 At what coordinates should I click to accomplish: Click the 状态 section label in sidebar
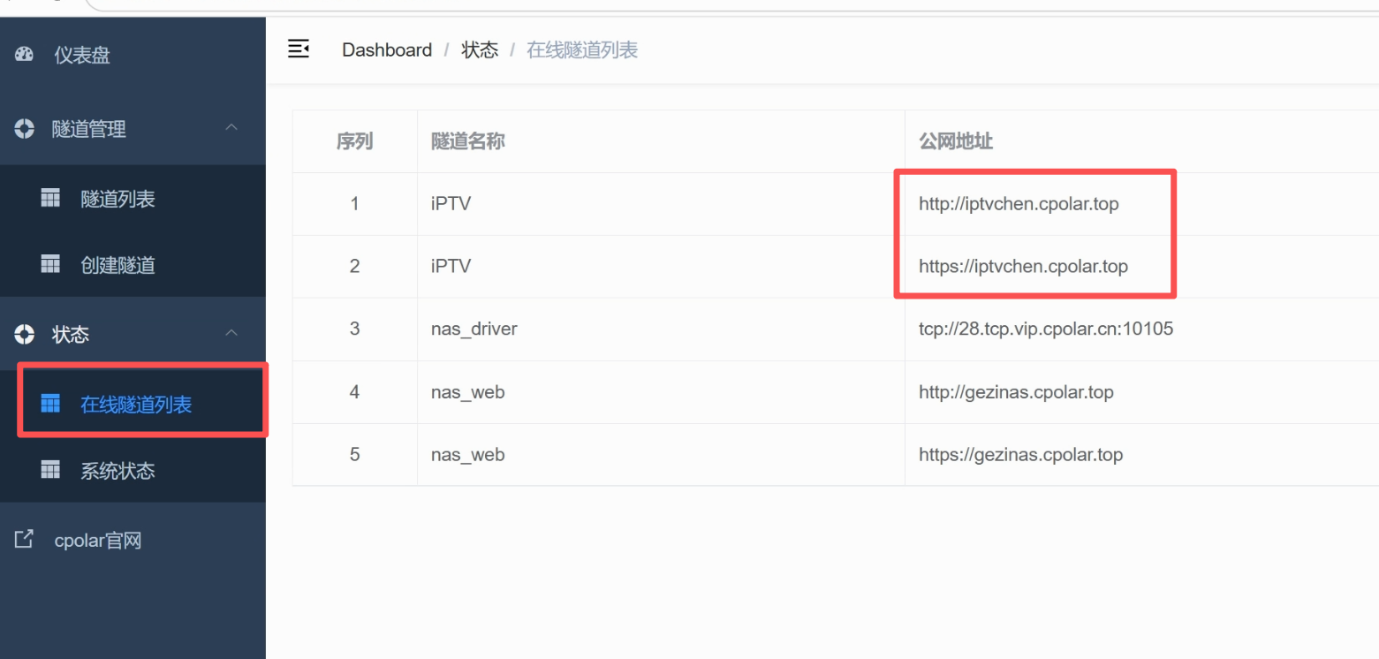pos(71,334)
